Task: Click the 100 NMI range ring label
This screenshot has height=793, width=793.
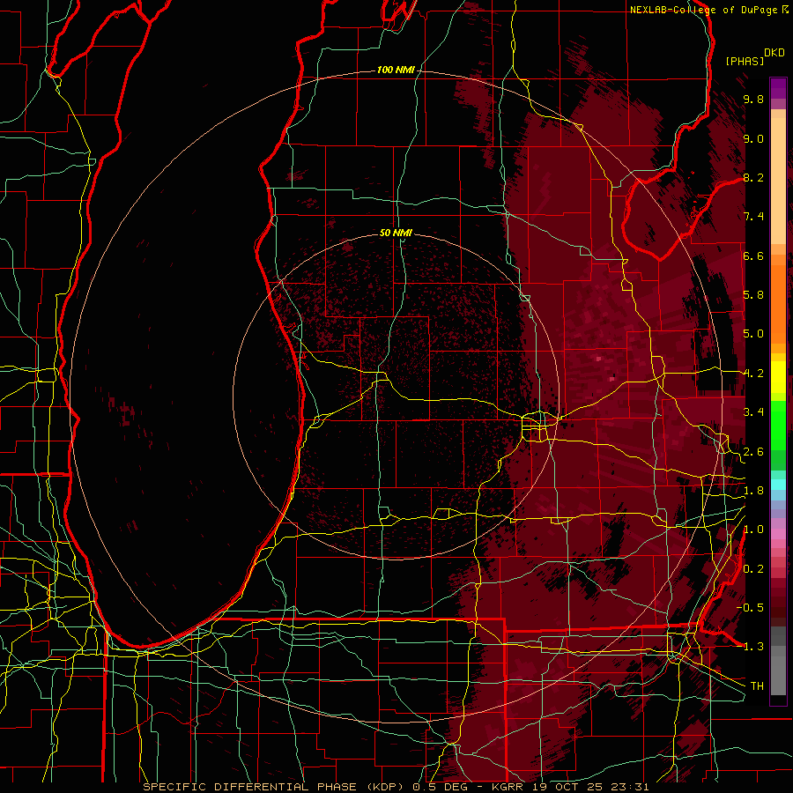Action: coord(396,70)
